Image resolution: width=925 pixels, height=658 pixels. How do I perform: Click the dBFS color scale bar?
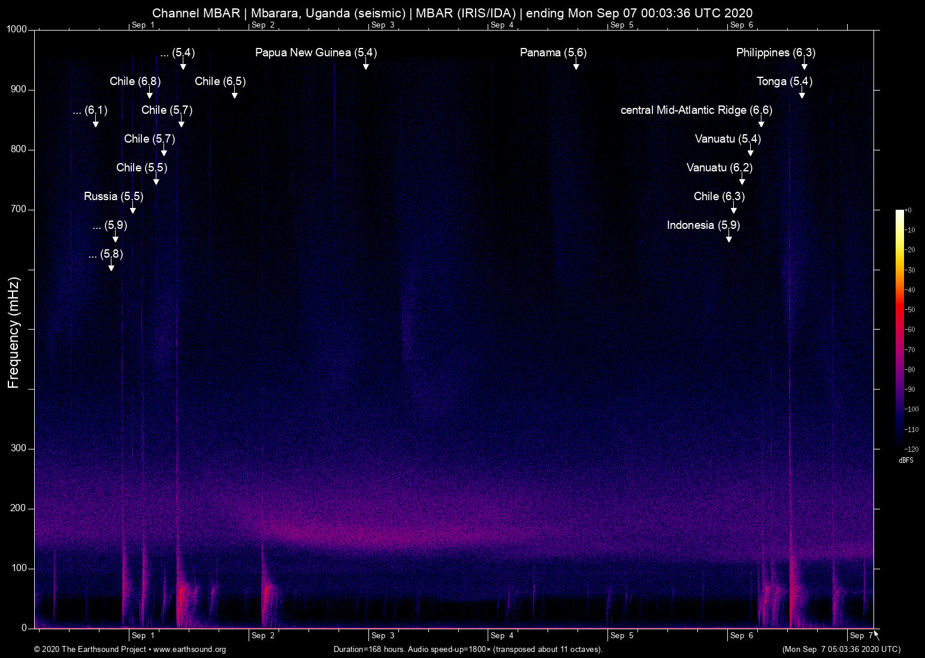coord(899,329)
